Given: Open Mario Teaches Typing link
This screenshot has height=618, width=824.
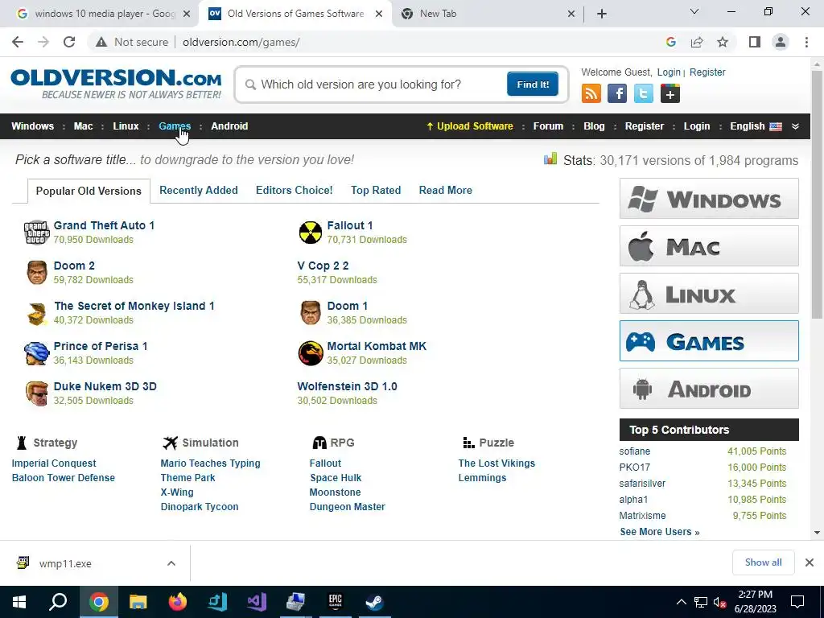Looking at the screenshot, I should click(x=210, y=463).
